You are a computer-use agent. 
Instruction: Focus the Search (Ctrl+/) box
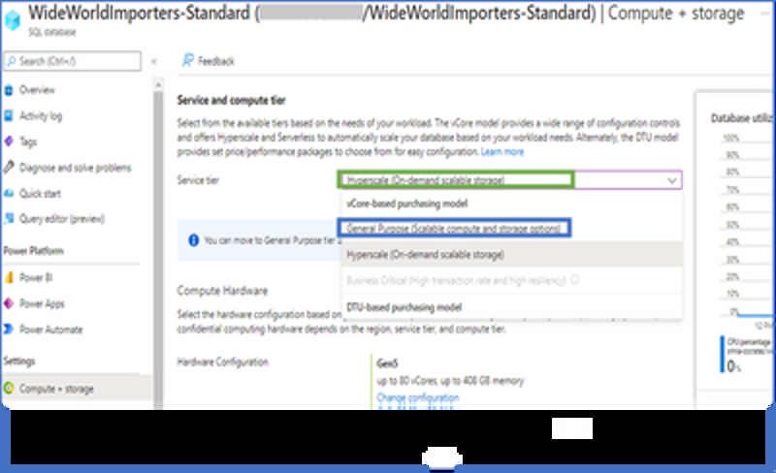pos(72,61)
